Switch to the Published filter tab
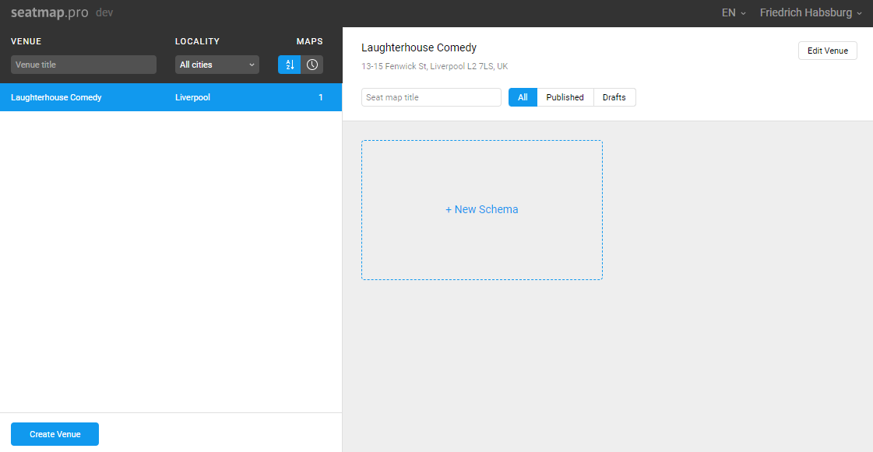The image size is (873, 452). pos(565,97)
